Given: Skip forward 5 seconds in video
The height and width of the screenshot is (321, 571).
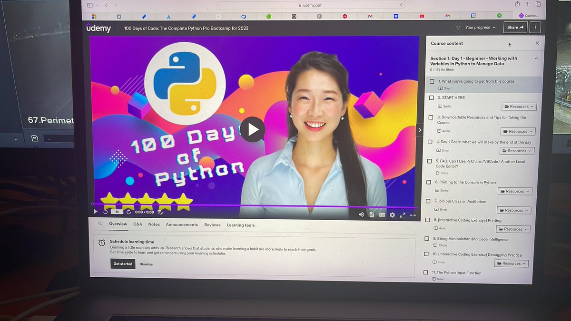Looking at the screenshot, I should click(128, 212).
